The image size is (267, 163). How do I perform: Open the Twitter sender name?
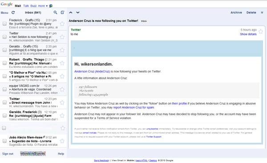pyautogui.click(x=76, y=30)
